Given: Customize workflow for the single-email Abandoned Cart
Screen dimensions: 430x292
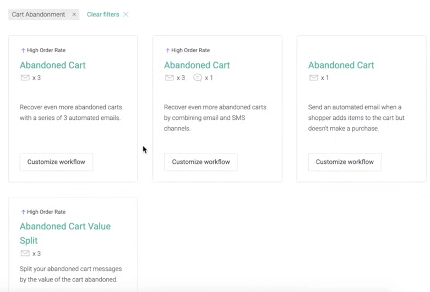Looking at the screenshot, I should (345, 162).
